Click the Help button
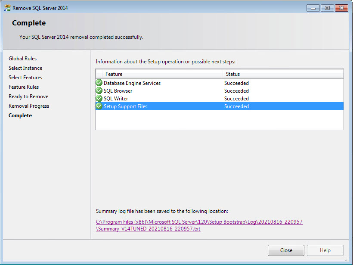Viewport: 353px width, 265px height. coord(325,250)
